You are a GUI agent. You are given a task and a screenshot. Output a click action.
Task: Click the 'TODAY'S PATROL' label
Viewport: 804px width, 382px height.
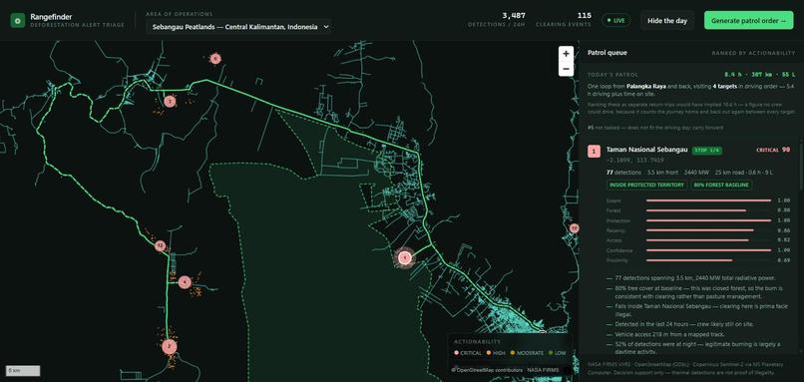point(612,75)
